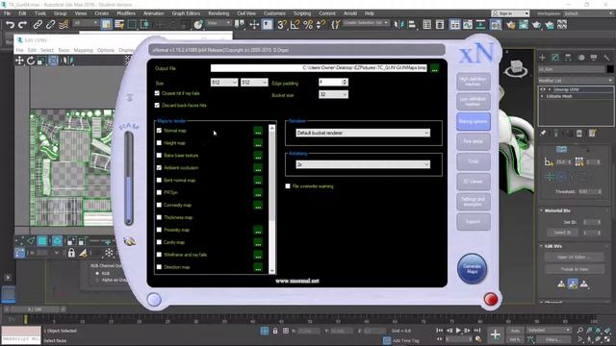Toggle Closest hit if ray fails checkbox

coord(157,93)
